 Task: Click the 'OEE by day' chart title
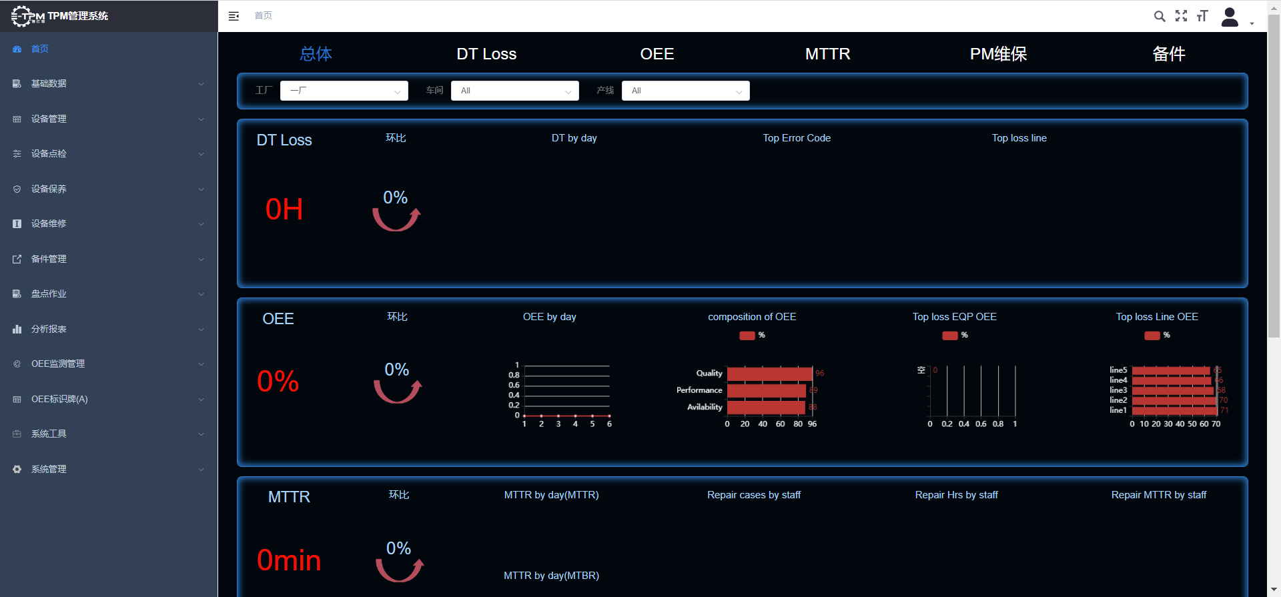[x=550, y=317]
